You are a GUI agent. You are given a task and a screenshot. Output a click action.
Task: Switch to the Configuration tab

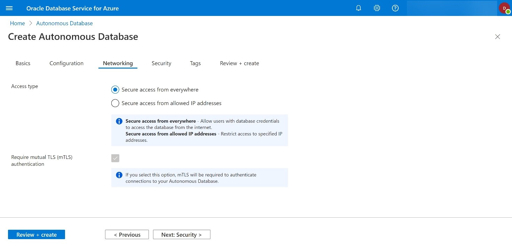66,63
